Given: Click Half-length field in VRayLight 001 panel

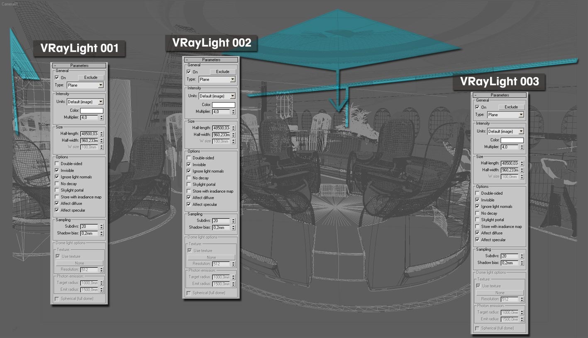Looking at the screenshot, I should tap(89, 134).
